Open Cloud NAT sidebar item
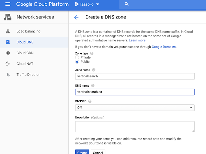The width and height of the screenshot is (206, 154). 25,64
